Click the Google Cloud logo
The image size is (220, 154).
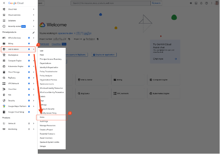[x=16, y=3]
